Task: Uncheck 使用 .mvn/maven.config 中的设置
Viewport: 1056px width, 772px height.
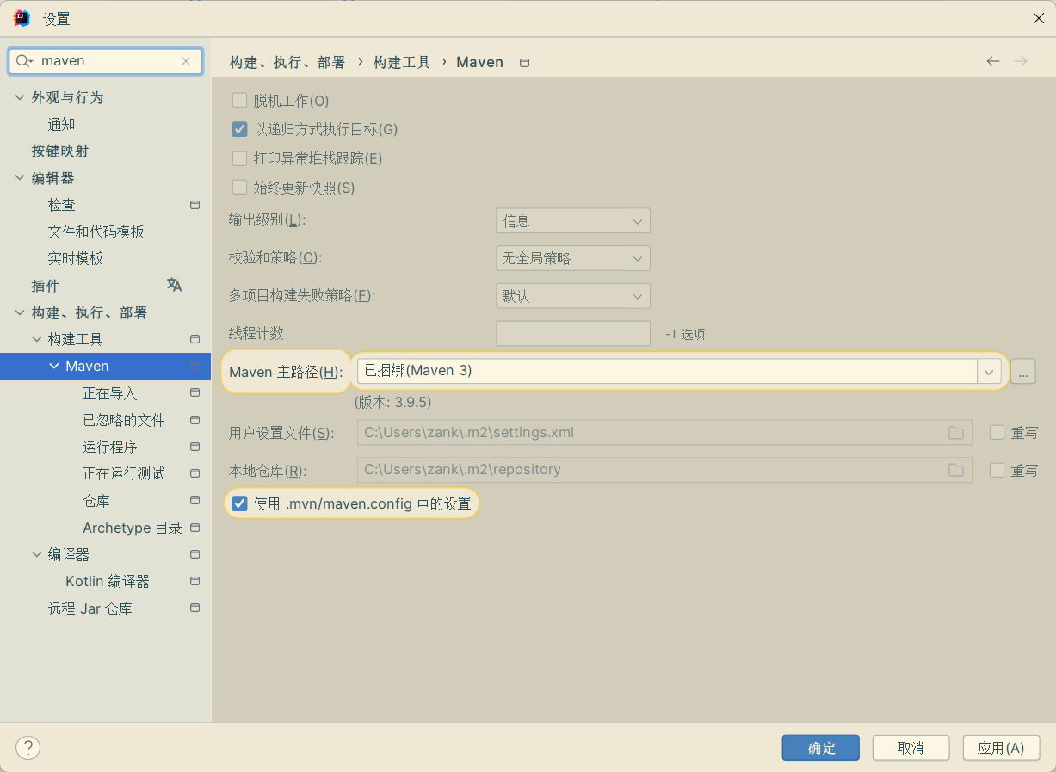Action: point(240,503)
